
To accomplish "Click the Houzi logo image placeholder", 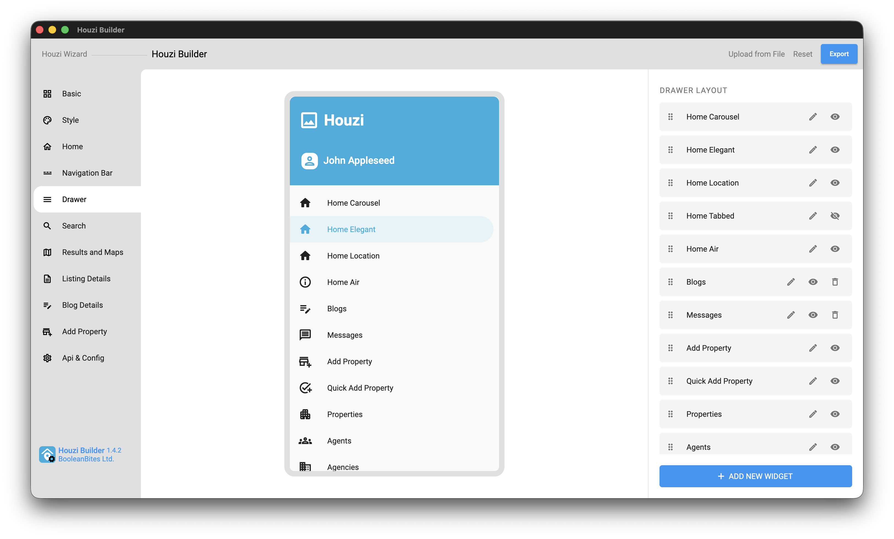I will 309,120.
